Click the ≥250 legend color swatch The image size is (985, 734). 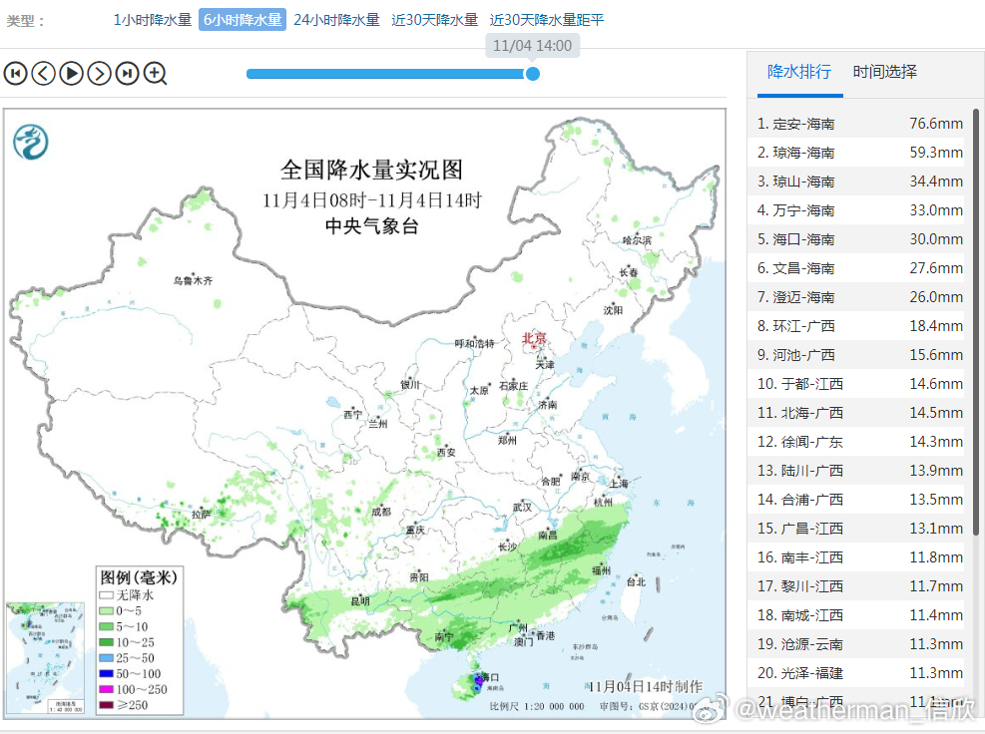[105, 704]
